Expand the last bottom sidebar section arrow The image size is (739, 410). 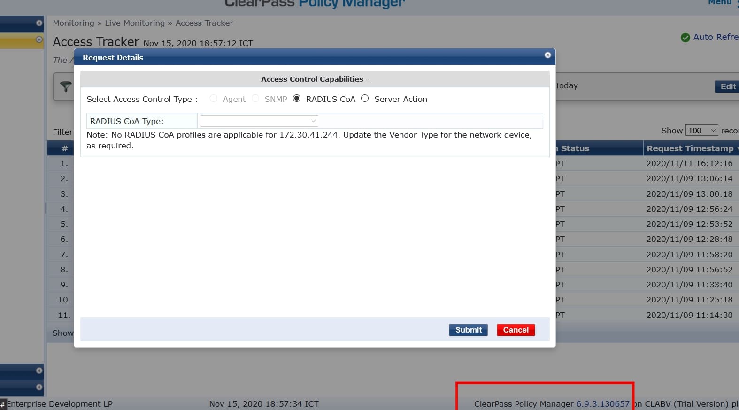click(39, 387)
